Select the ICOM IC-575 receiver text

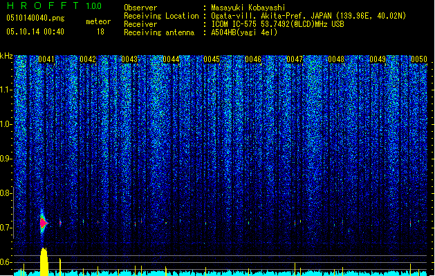click(278, 24)
